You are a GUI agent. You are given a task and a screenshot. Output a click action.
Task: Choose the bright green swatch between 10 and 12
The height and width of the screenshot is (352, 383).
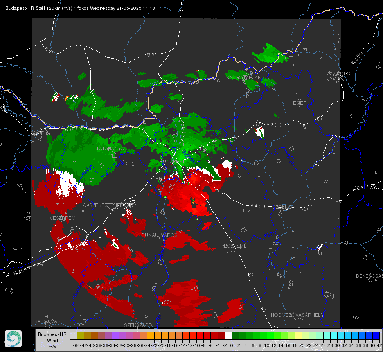pyautogui.click(x=270, y=336)
